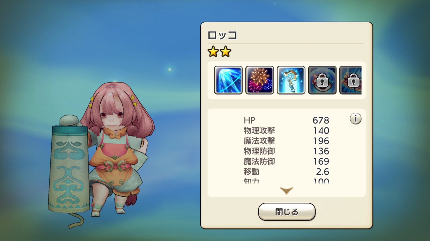Image resolution: width=430 pixels, height=241 pixels.
Task: Select the 物理防御 stat row
Action: (x=286, y=151)
